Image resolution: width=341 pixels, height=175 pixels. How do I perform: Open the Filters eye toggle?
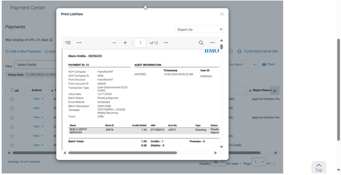coord(269,65)
